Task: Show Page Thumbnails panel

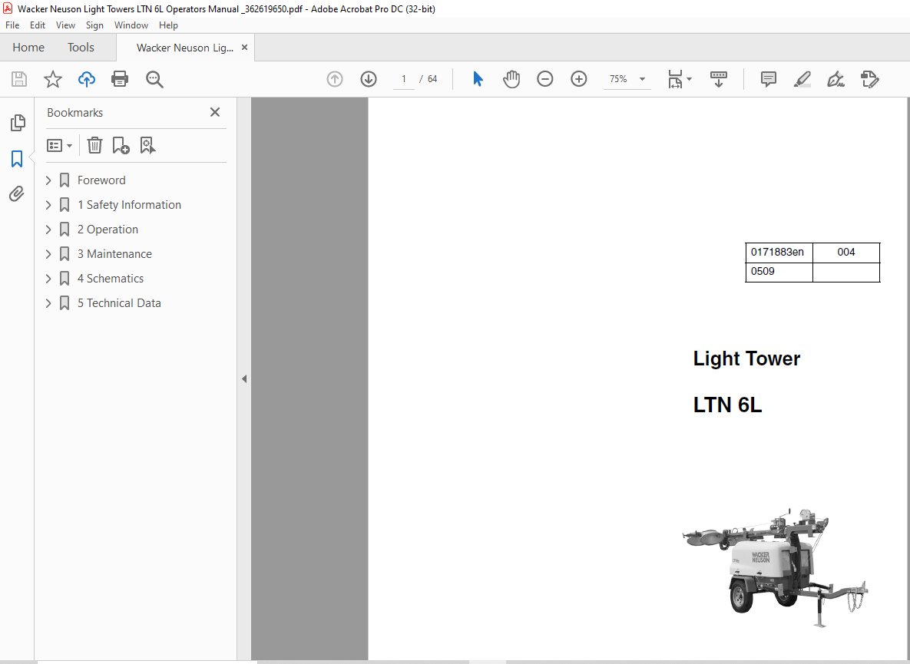Action: (x=18, y=122)
